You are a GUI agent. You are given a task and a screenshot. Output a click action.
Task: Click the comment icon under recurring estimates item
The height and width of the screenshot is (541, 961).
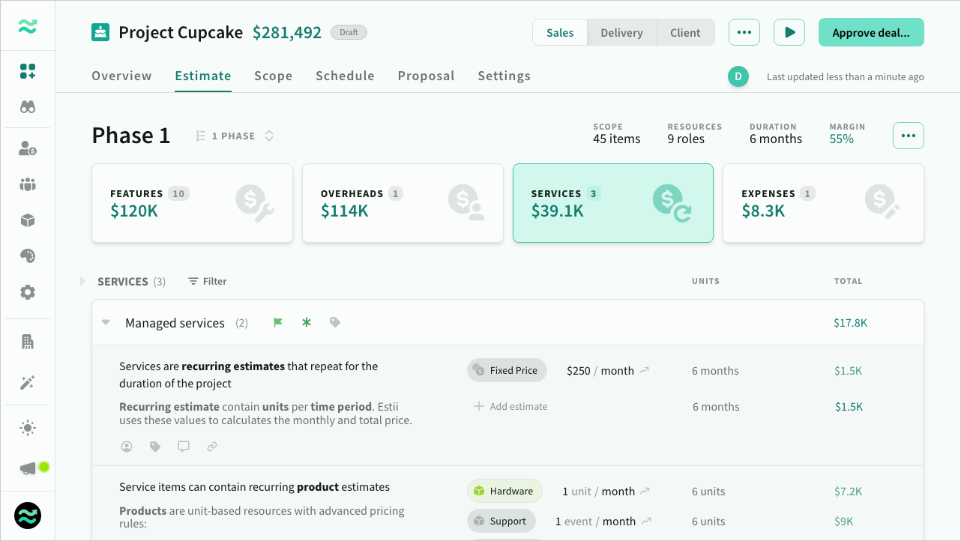coord(184,447)
